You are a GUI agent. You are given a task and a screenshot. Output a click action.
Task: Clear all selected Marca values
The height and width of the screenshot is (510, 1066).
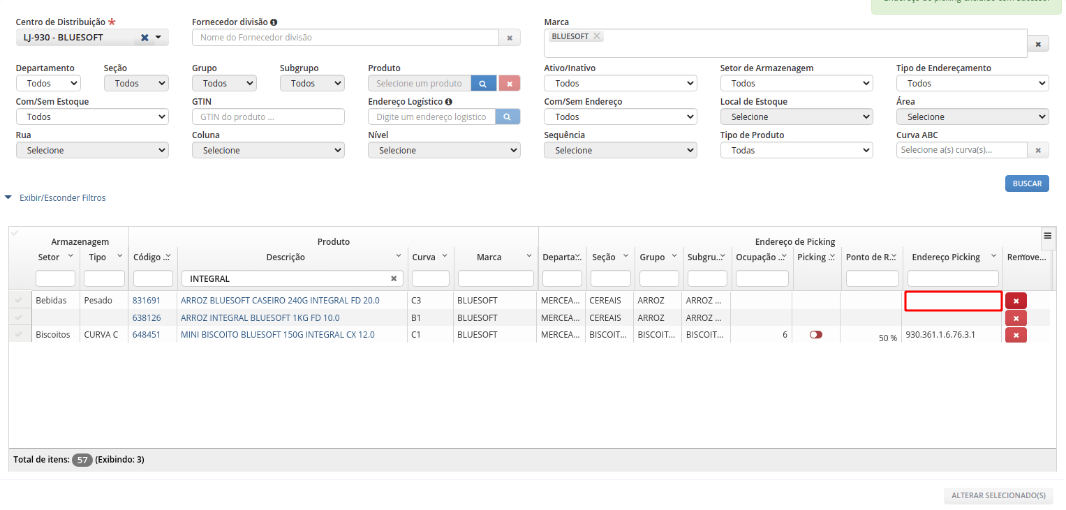1038,45
